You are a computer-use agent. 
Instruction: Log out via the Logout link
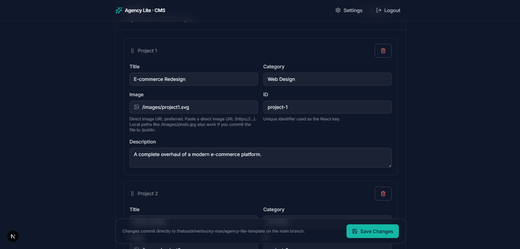point(388,10)
